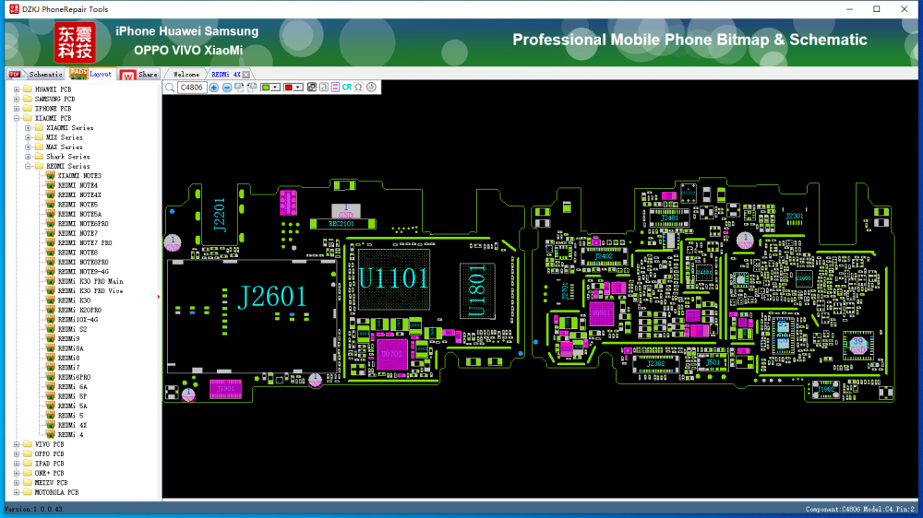Open REDMi8A board file
This screenshot has height=518, width=923.
71,348
